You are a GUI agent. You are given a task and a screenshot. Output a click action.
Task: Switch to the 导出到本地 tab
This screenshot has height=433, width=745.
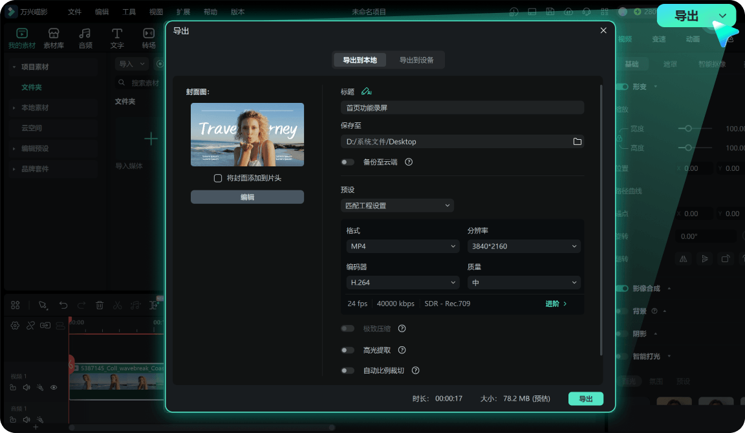(360, 60)
